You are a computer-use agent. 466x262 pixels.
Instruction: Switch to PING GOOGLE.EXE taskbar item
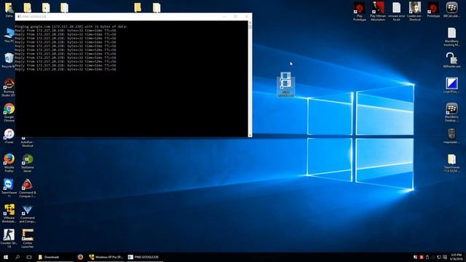pos(144,257)
